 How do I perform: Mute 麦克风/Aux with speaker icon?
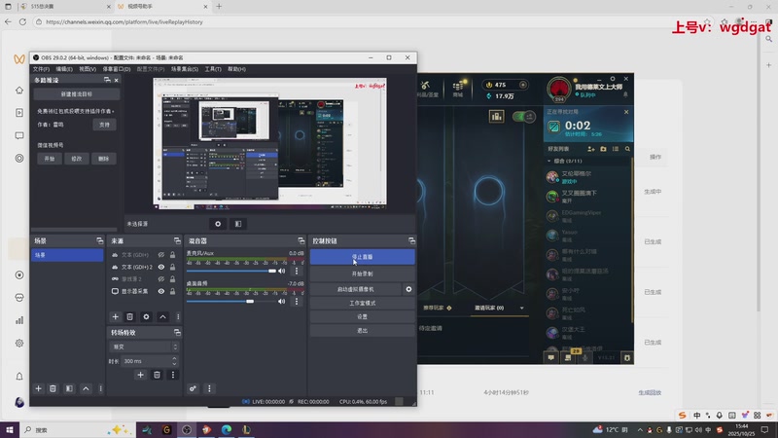pyautogui.click(x=282, y=272)
